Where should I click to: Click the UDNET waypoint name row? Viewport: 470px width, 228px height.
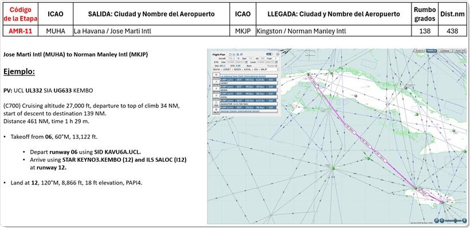click(249, 83)
